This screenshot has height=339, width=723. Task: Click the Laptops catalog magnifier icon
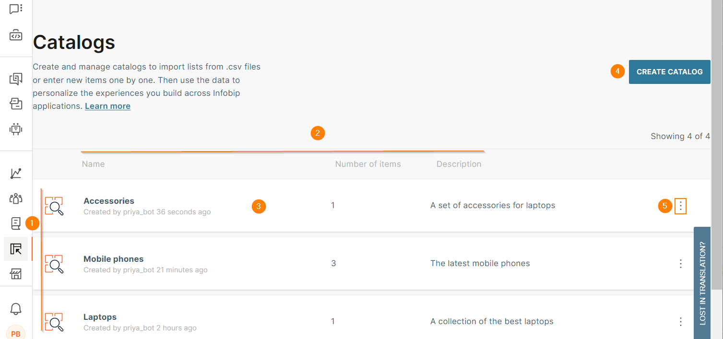click(54, 323)
